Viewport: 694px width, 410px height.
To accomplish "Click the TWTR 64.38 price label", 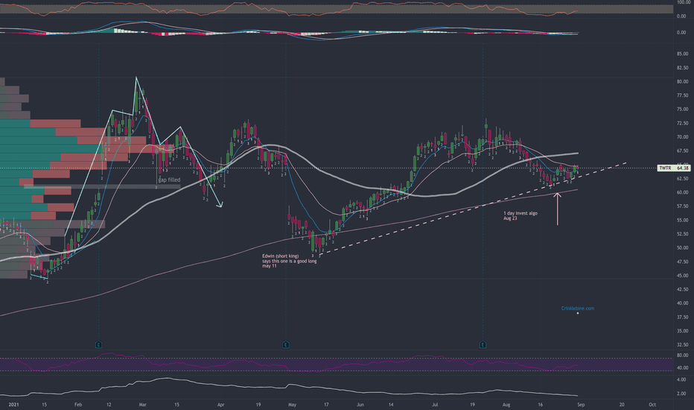I will pos(673,168).
